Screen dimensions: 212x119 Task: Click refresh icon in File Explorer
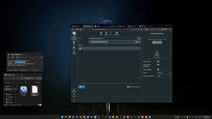coord(18,78)
